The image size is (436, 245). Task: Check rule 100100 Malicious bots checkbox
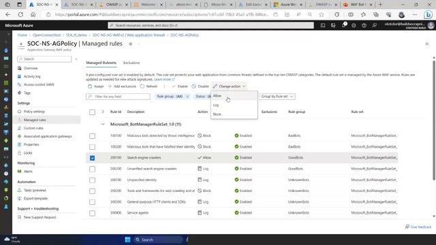(93, 136)
